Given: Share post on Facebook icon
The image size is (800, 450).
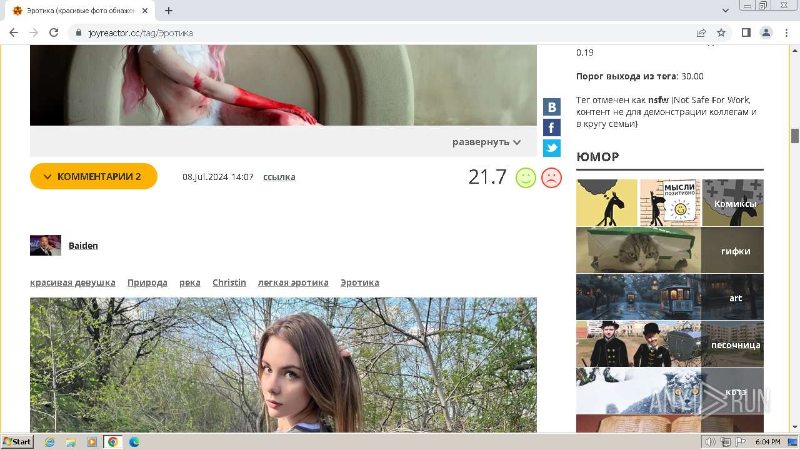Looking at the screenshot, I should pos(552,127).
